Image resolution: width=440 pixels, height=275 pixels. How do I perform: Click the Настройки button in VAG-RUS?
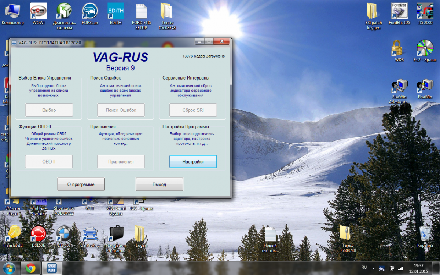(193, 162)
